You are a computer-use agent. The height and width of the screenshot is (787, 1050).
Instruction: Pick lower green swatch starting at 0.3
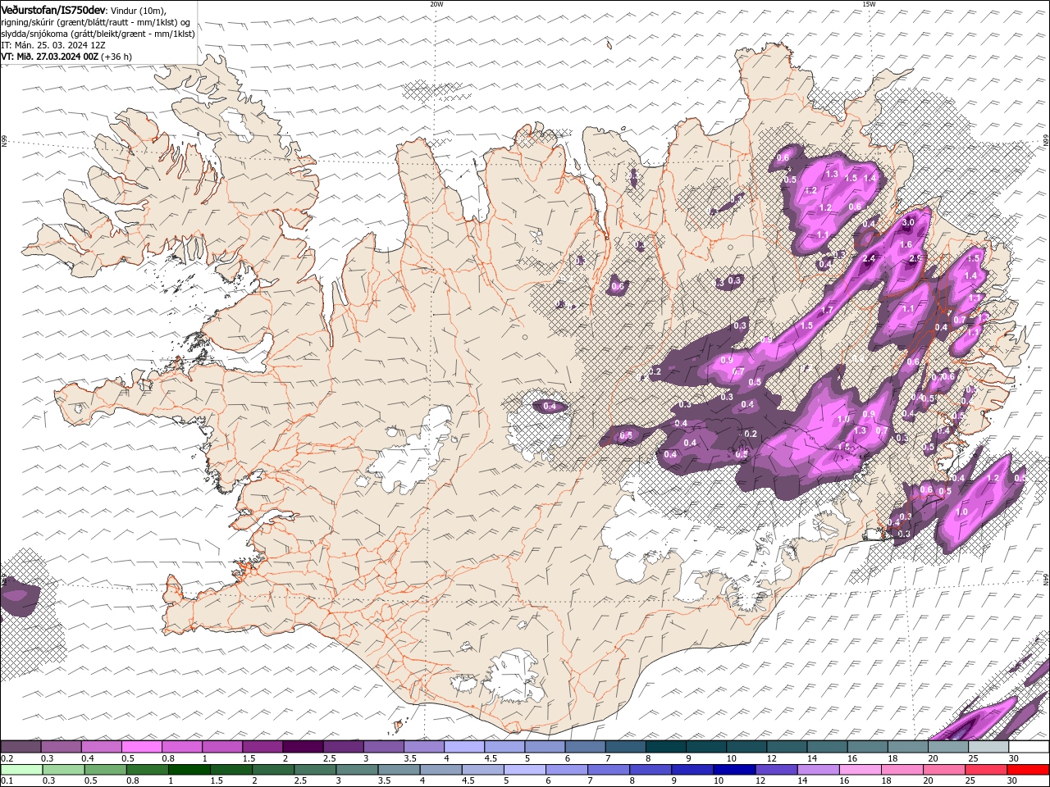pos(64,770)
